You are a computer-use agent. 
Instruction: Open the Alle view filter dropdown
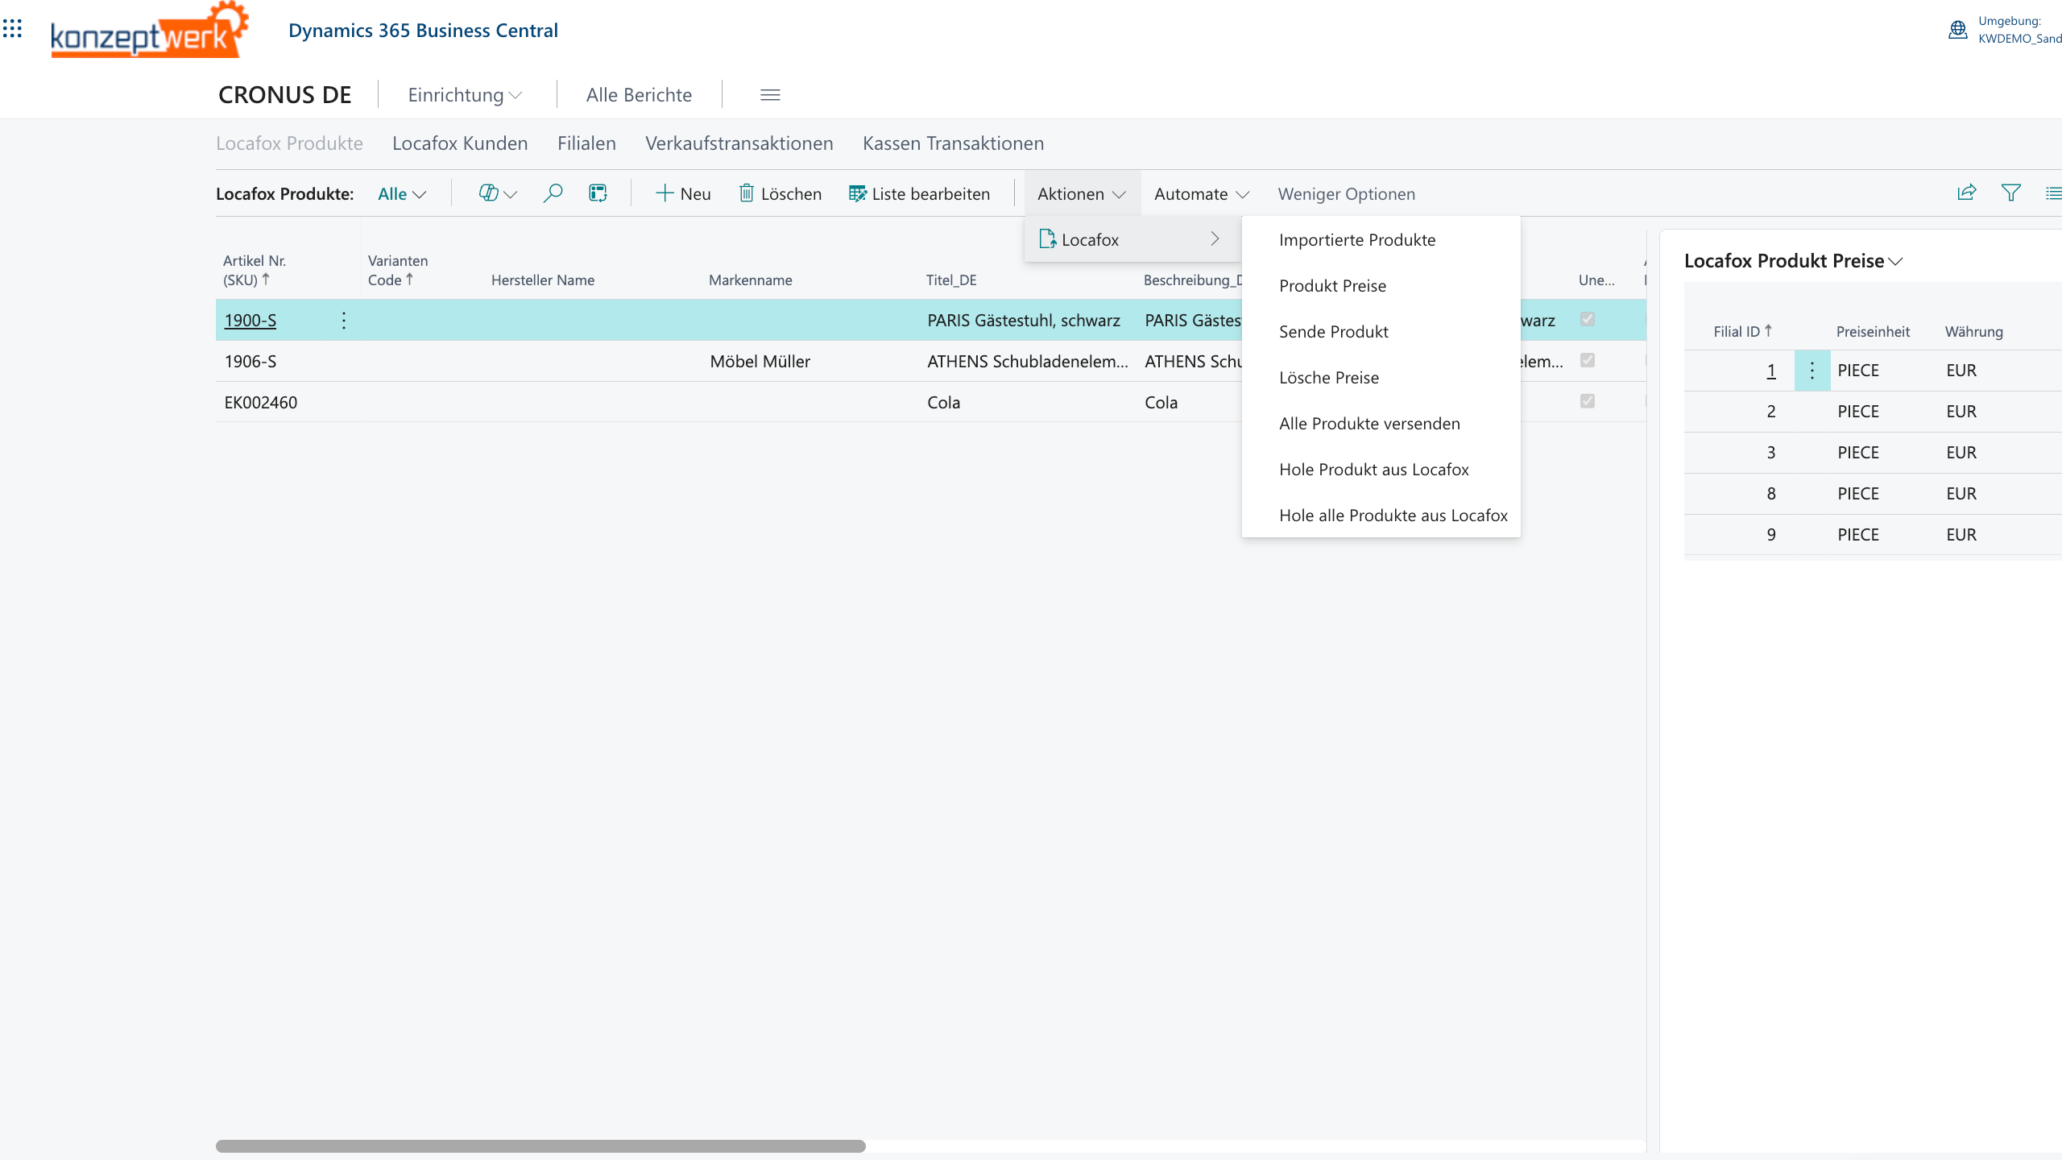click(x=401, y=194)
